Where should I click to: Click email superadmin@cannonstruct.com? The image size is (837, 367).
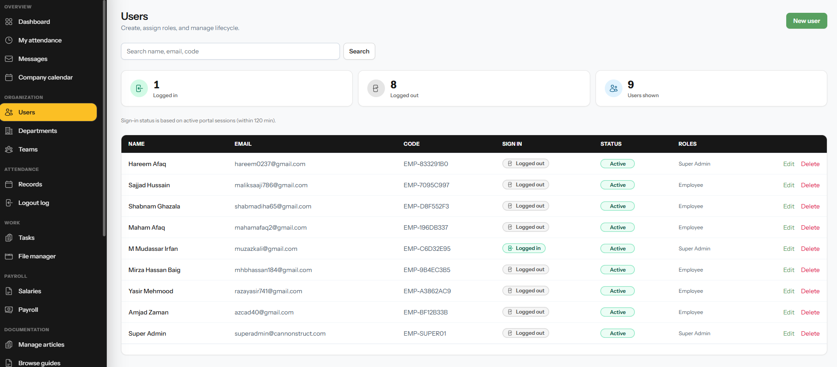[280, 333]
